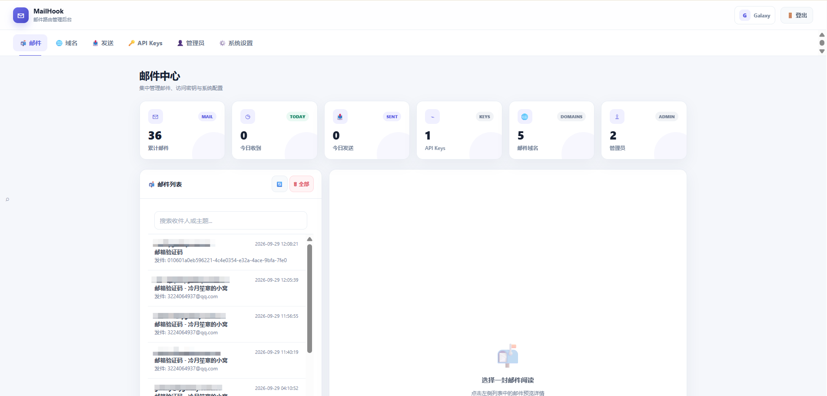The width and height of the screenshot is (827, 396).
Task: Select the API Keys navigation tab
Action: (x=145, y=43)
